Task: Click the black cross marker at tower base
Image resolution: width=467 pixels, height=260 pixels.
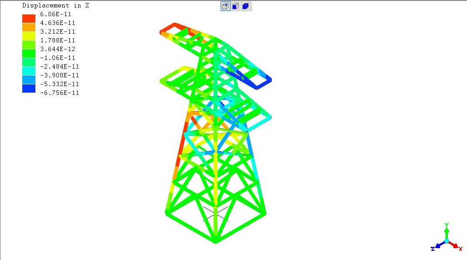Action: pyautogui.click(x=216, y=214)
